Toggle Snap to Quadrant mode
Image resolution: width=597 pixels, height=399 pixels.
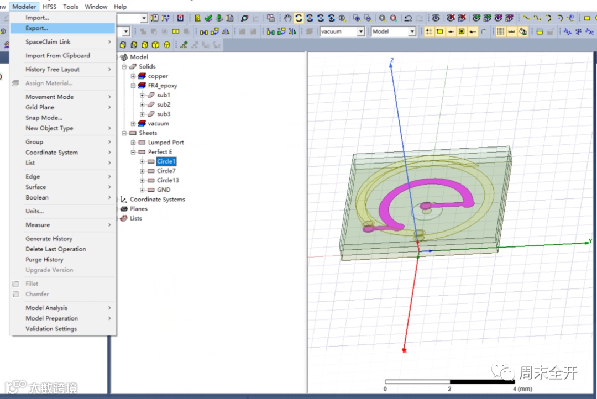tap(473, 32)
